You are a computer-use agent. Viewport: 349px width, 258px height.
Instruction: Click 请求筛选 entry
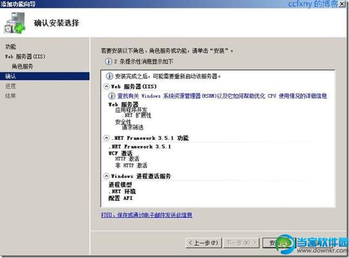pos(133,127)
